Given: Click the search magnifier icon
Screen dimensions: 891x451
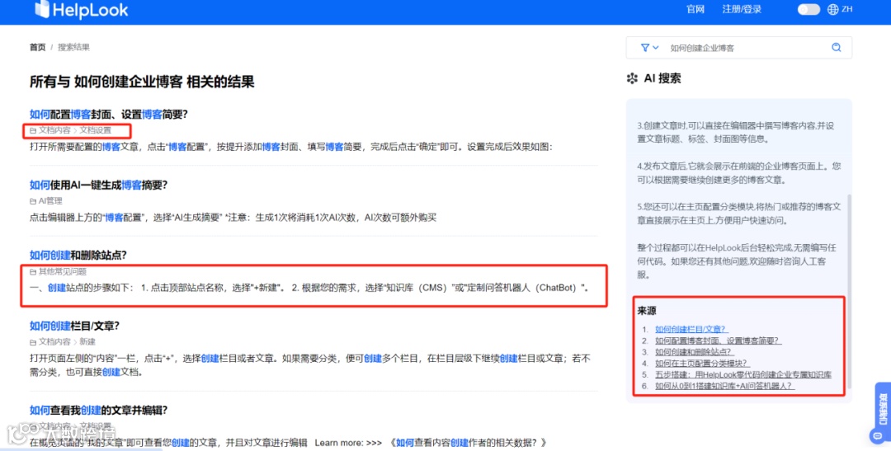Looking at the screenshot, I should pos(836,48).
